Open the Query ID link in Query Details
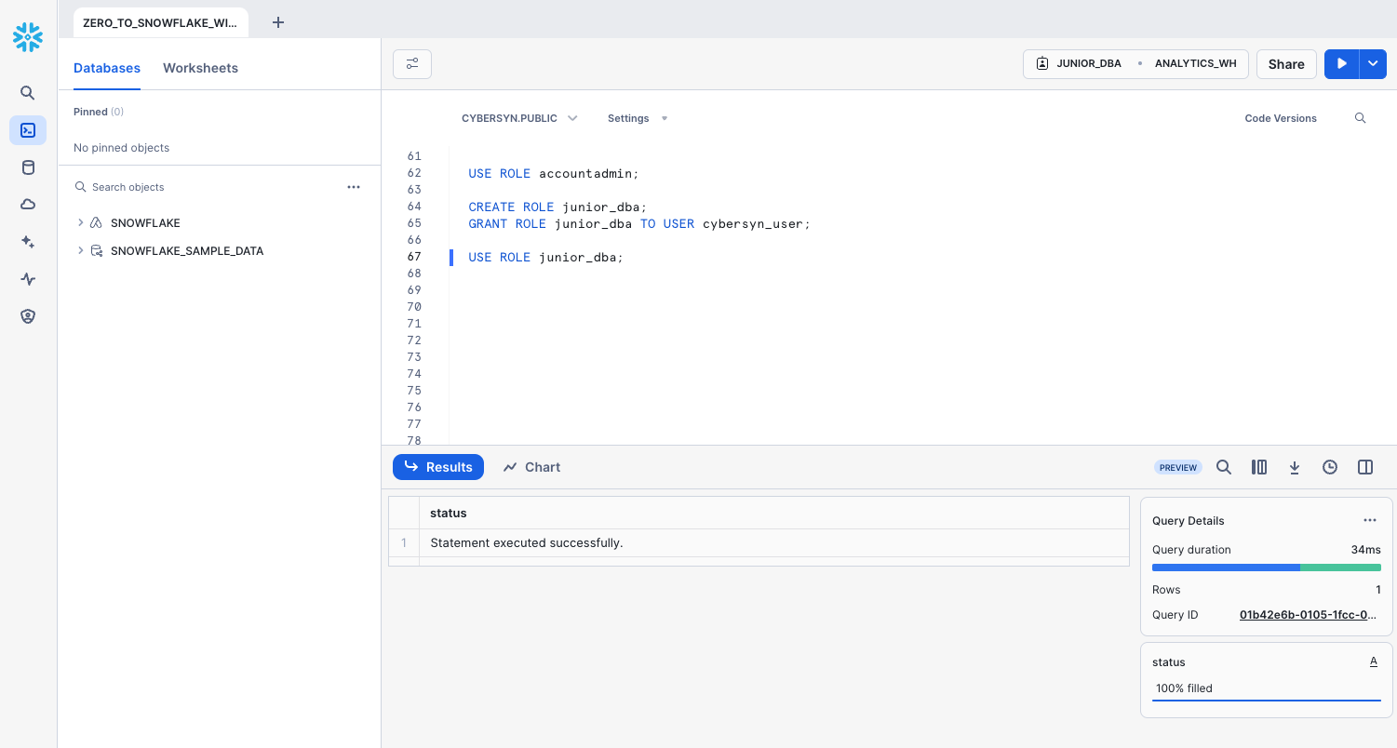Screen dimensions: 1397x748 point(1306,615)
